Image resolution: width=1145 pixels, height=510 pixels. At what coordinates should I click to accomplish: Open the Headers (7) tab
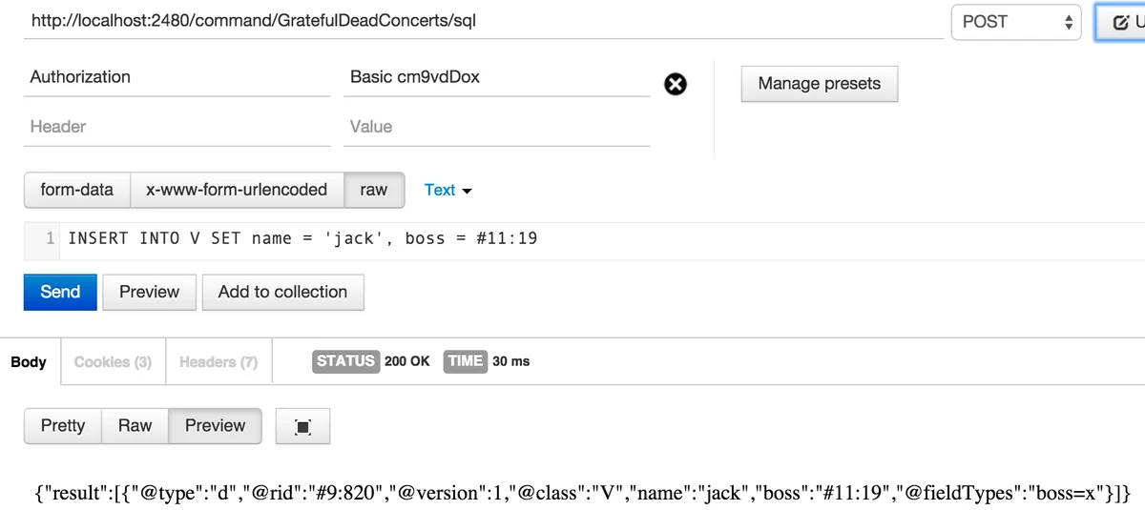coord(219,361)
